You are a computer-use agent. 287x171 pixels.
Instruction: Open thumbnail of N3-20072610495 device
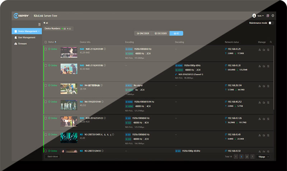pyautogui.click(x=69, y=138)
